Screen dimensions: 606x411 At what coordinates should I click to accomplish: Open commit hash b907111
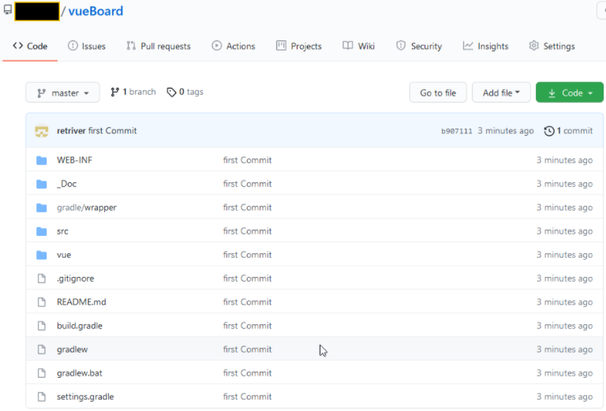coord(457,131)
